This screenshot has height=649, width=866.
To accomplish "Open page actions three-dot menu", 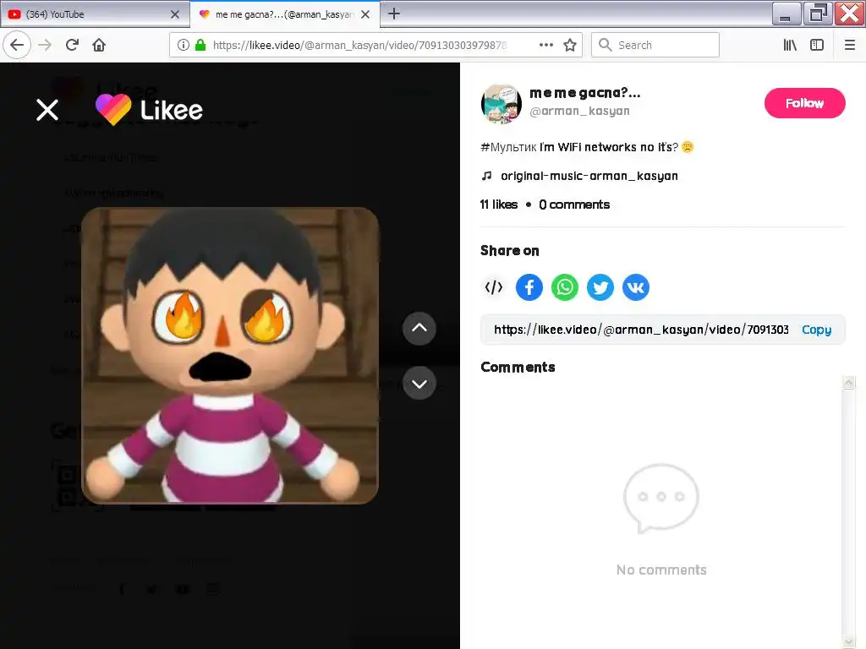I will point(546,45).
